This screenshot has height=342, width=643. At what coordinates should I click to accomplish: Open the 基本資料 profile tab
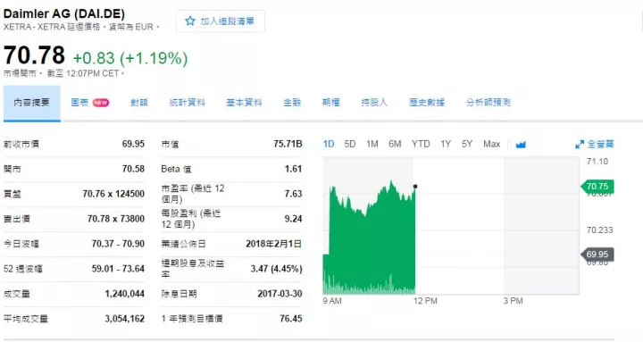[244, 103]
